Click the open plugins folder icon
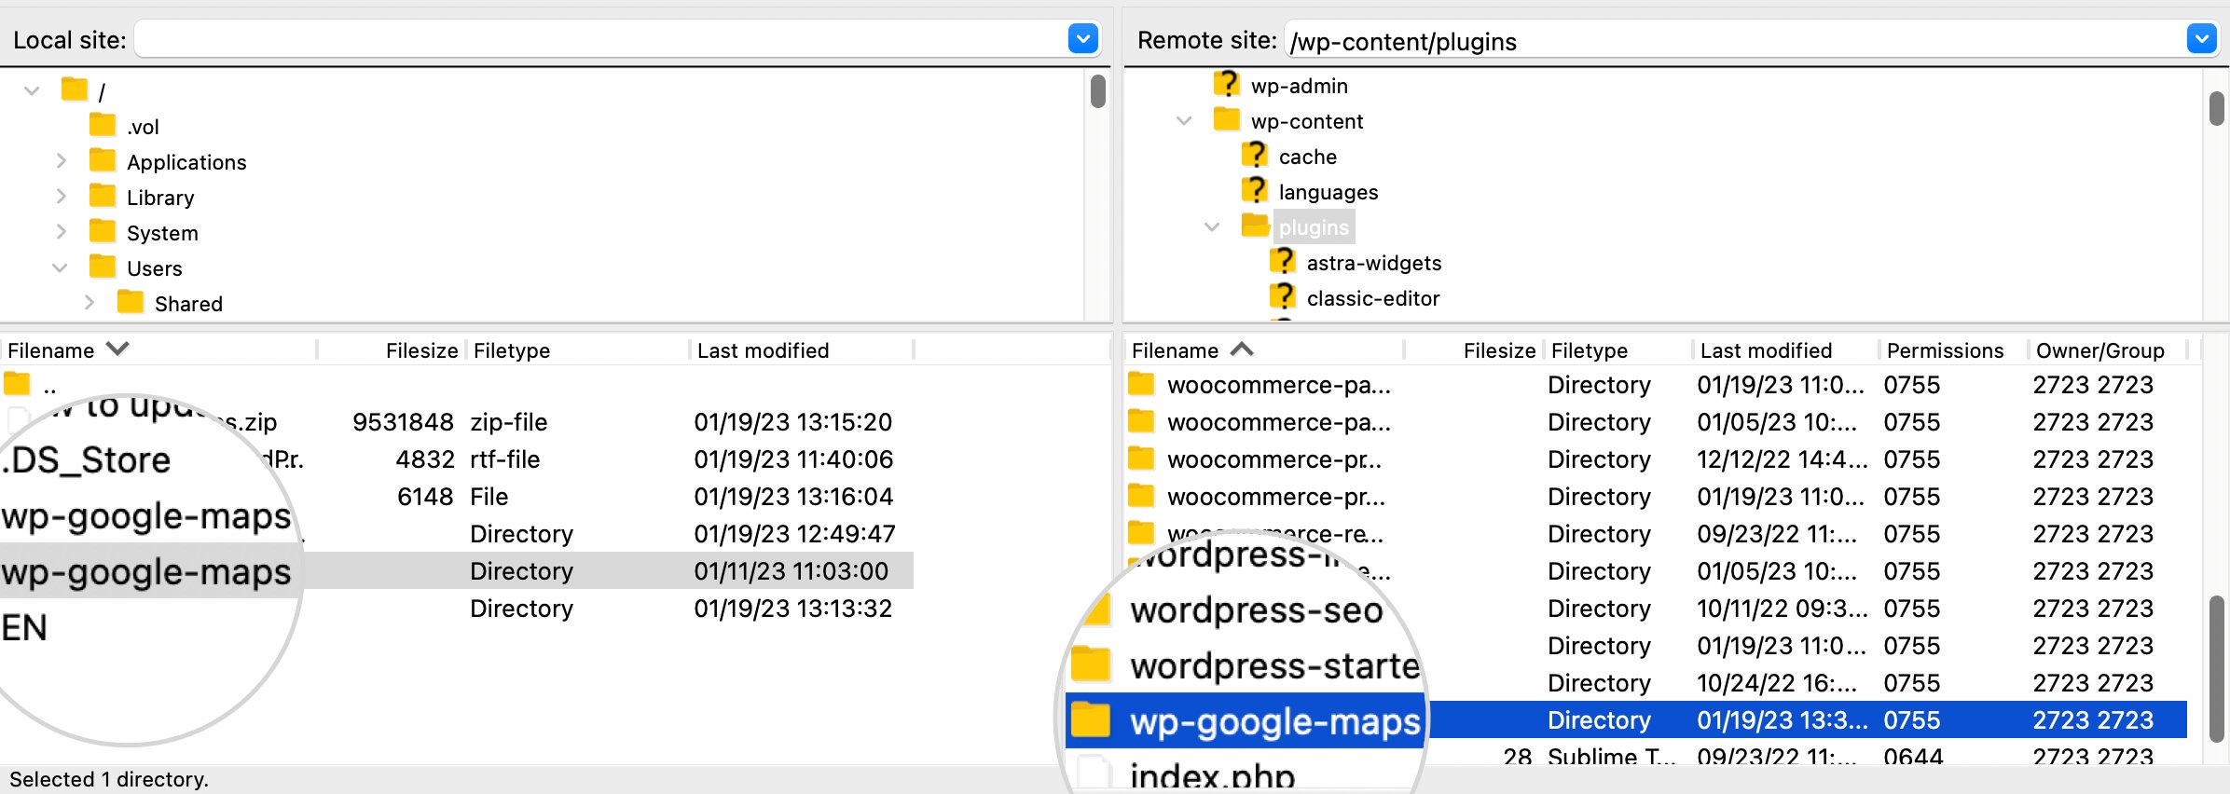The height and width of the screenshot is (794, 2230). pyautogui.click(x=1256, y=226)
